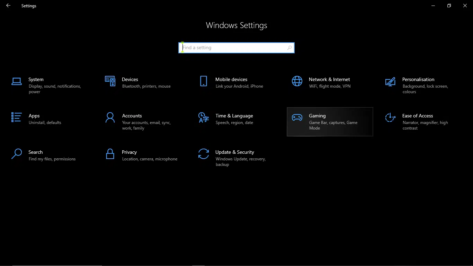473x266 pixels.
Task: Open Gaming title
Action: click(317, 116)
